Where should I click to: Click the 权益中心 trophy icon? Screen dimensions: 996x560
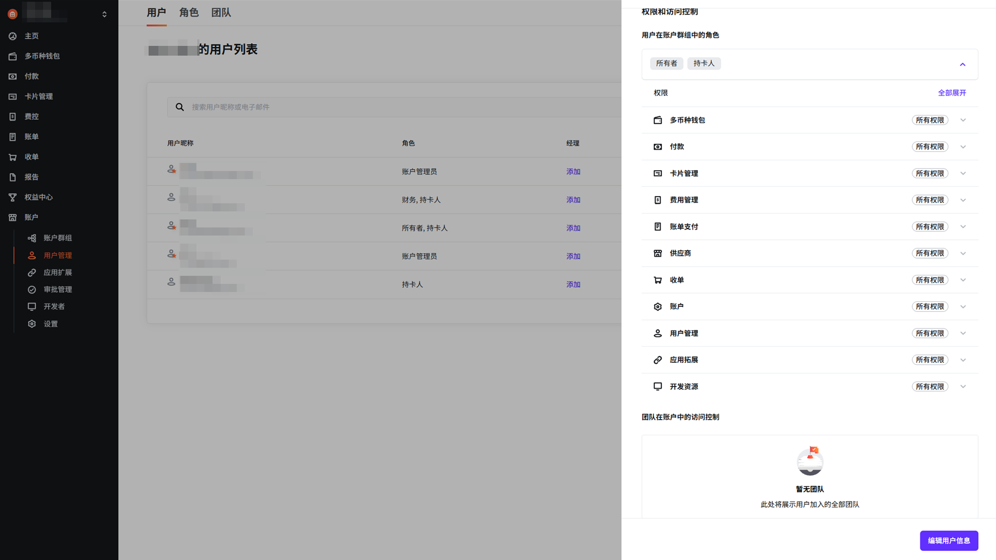click(x=12, y=198)
